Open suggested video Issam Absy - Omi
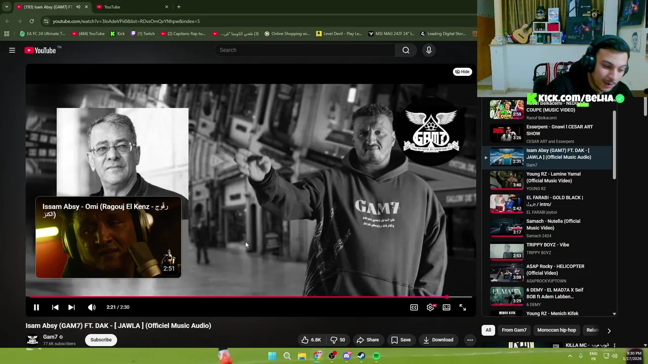648x364 pixels. pos(108,238)
